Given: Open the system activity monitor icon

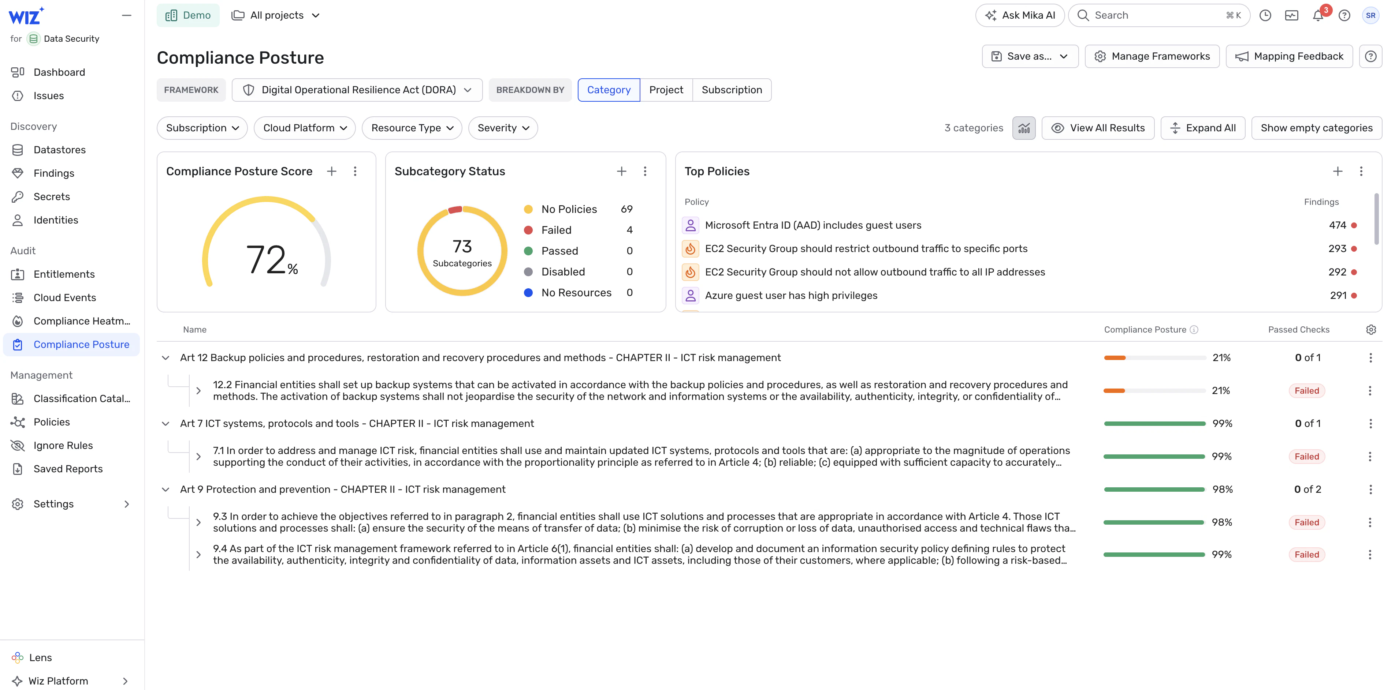Looking at the screenshot, I should (1292, 15).
